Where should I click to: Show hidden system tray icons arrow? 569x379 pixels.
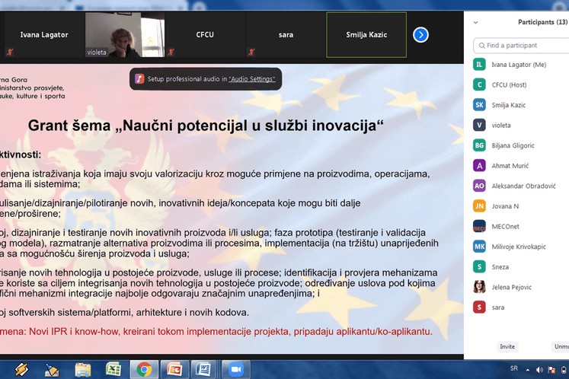coord(528,370)
